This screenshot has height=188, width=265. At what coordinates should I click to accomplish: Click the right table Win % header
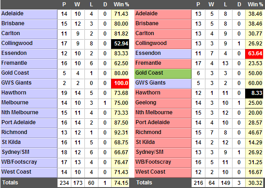[256, 4]
